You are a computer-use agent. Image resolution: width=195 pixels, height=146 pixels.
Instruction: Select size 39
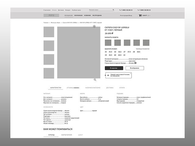(x=106, y=55)
